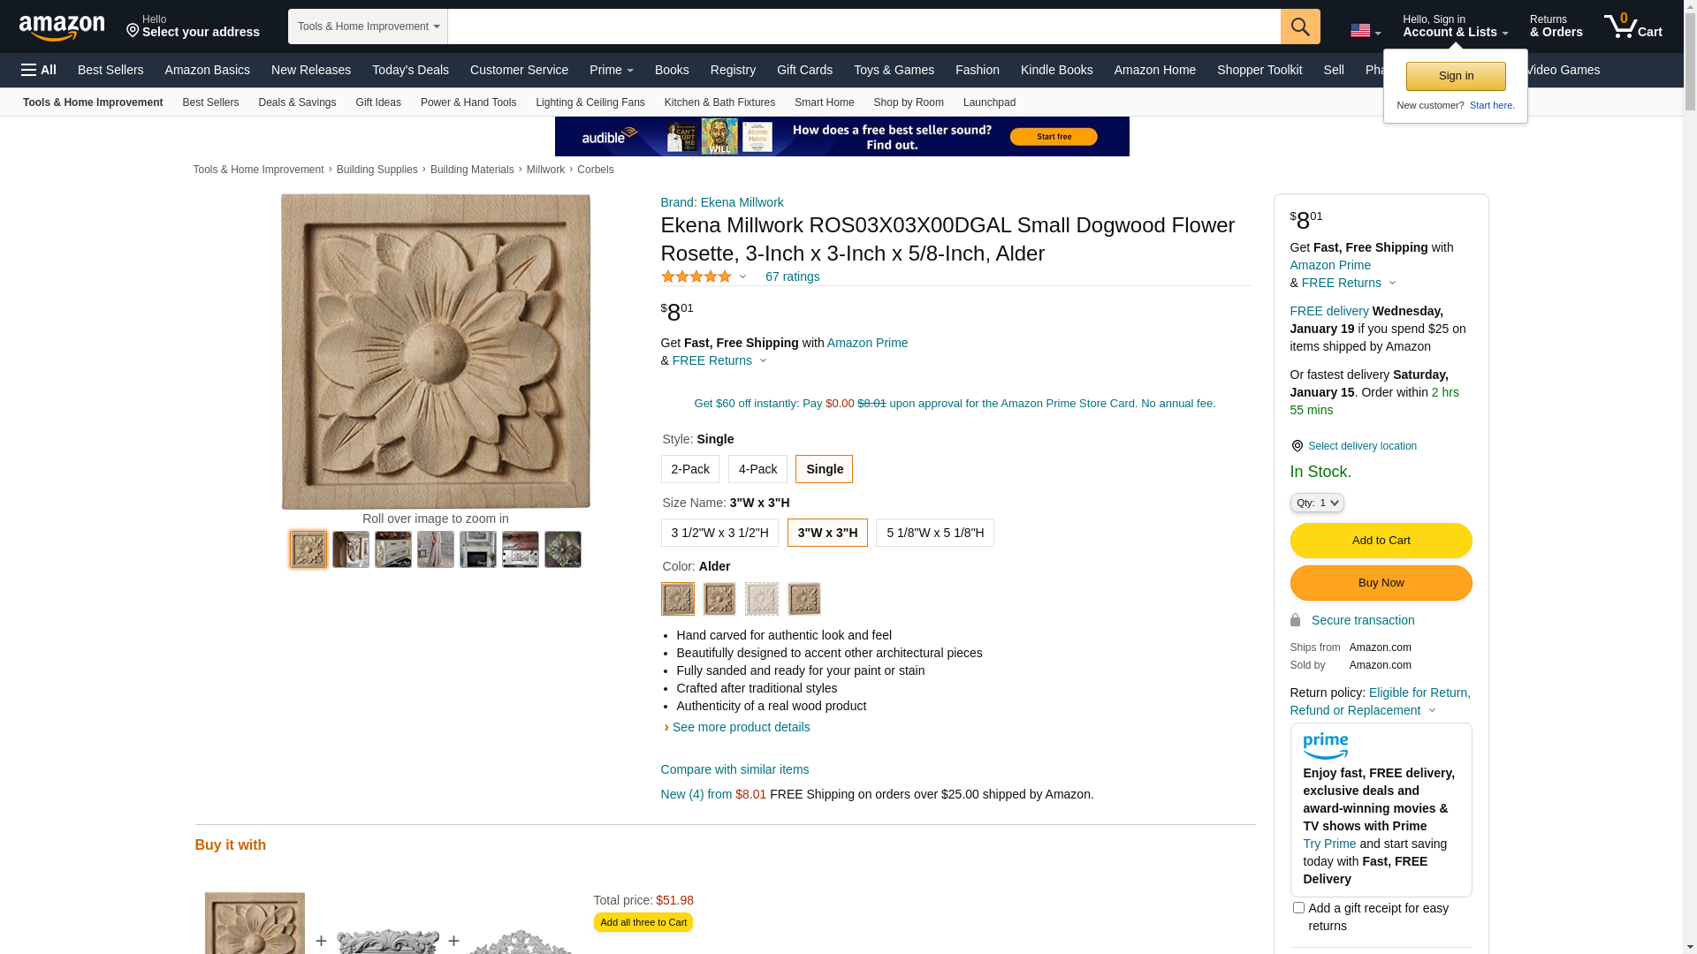The image size is (1697, 954).
Task: Open the All hamburger menu
Action: (x=39, y=70)
